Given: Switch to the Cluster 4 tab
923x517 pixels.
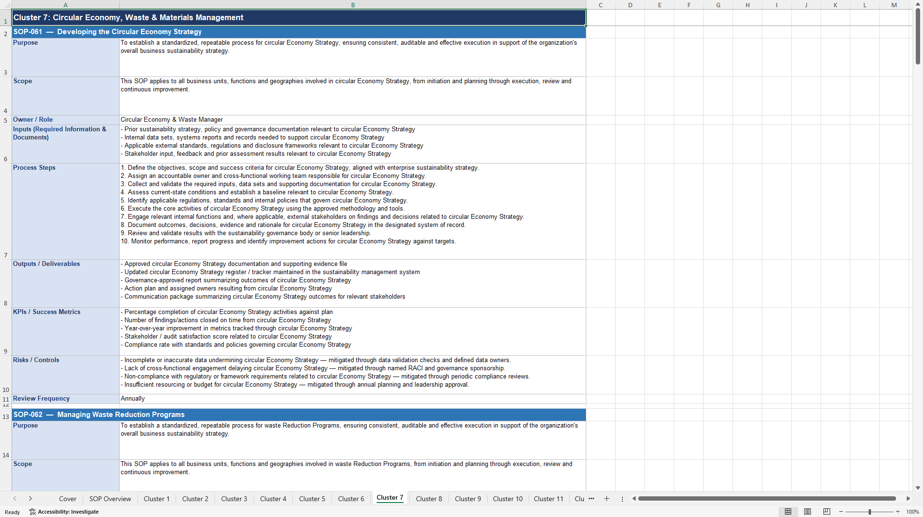Looking at the screenshot, I should point(273,499).
